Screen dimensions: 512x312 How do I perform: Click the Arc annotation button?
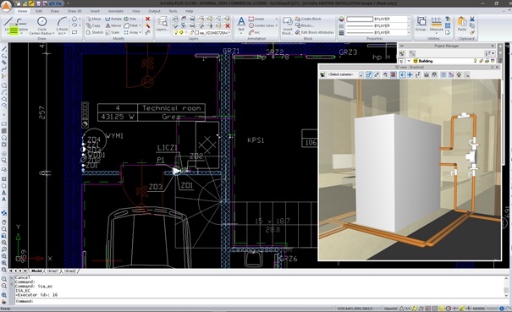tap(254, 32)
